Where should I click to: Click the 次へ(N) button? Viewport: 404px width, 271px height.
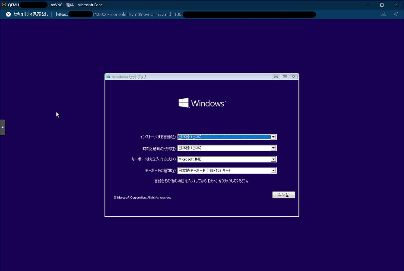point(284,195)
